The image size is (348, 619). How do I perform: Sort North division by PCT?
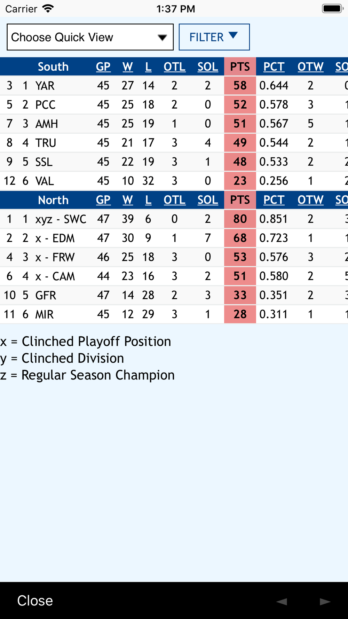(x=274, y=200)
